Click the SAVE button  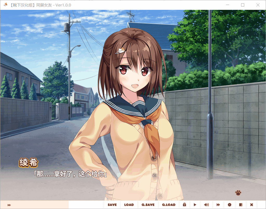tap(112, 205)
